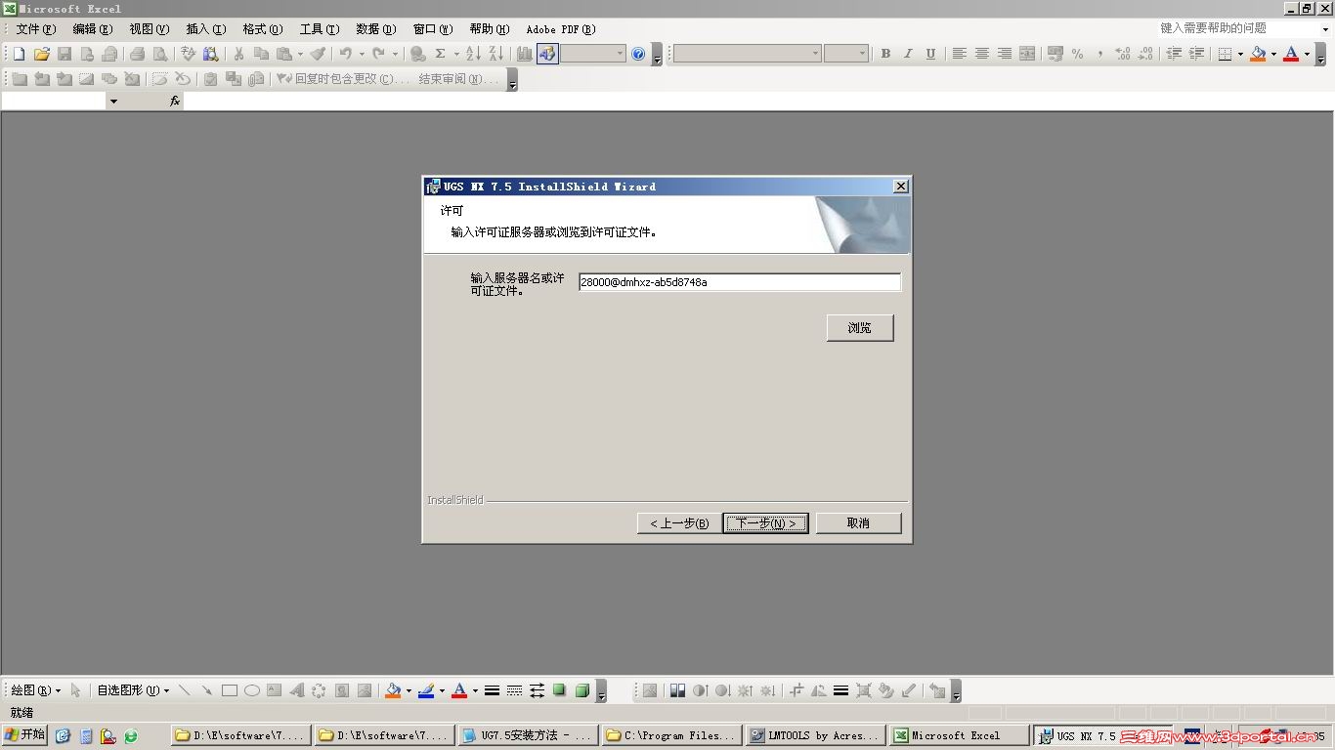This screenshot has height=750, width=1335.
Task: Expand the zoom percentage dropdown
Action: (620, 54)
